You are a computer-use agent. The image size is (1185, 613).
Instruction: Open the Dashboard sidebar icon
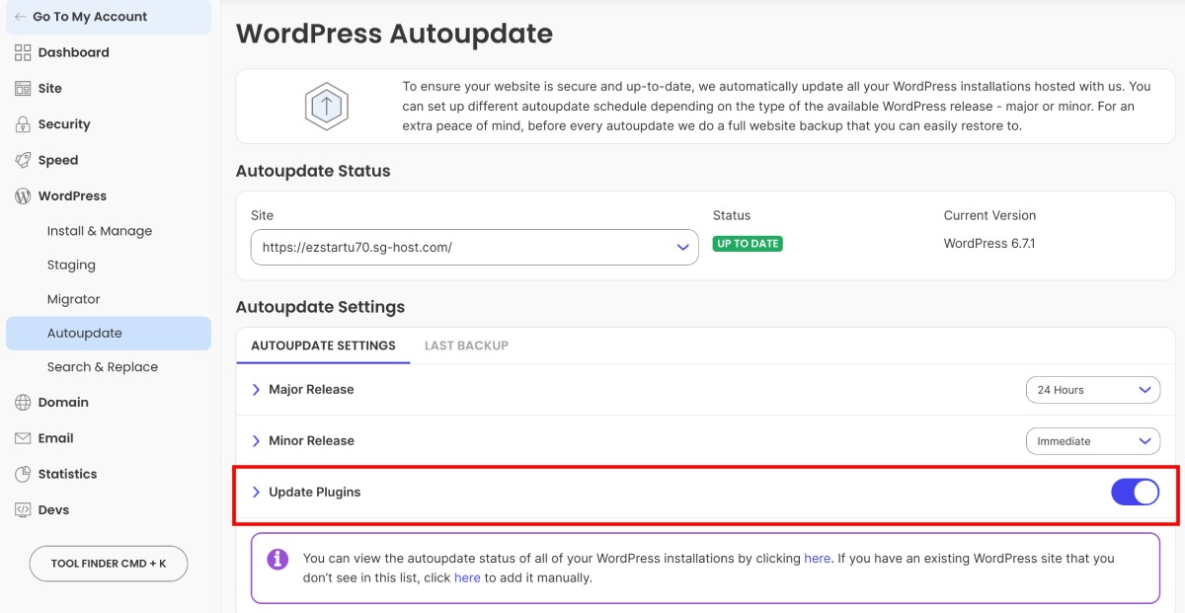click(x=22, y=52)
